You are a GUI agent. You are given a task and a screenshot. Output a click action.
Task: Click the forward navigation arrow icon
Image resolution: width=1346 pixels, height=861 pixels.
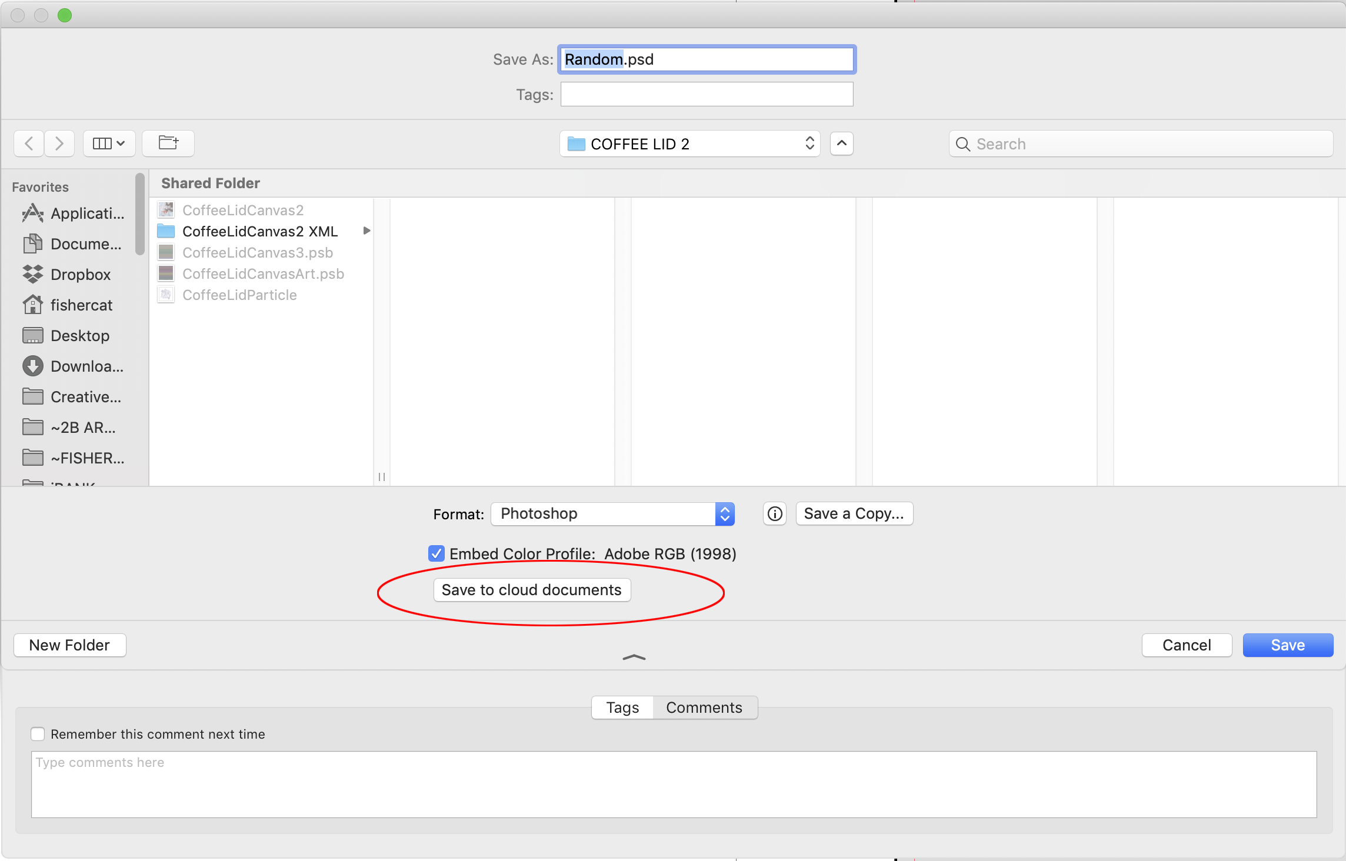coord(60,143)
